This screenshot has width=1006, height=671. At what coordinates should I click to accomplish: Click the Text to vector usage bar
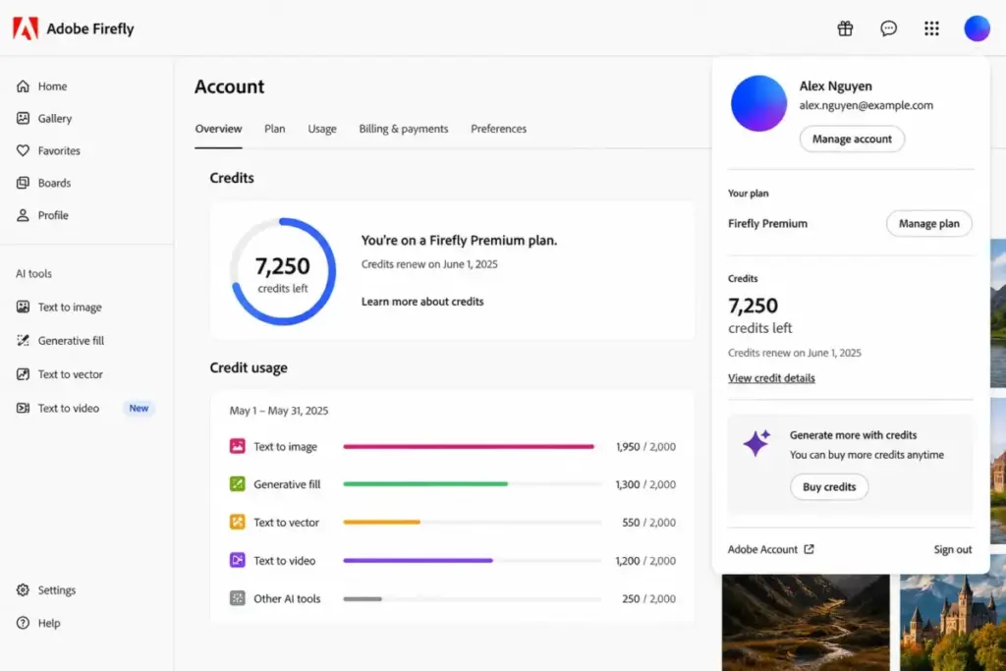tap(473, 523)
